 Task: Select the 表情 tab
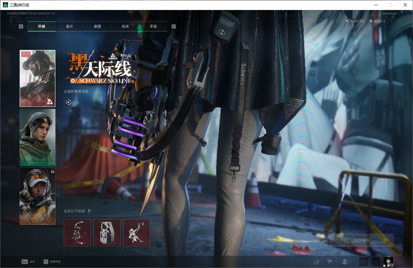[x=97, y=26]
